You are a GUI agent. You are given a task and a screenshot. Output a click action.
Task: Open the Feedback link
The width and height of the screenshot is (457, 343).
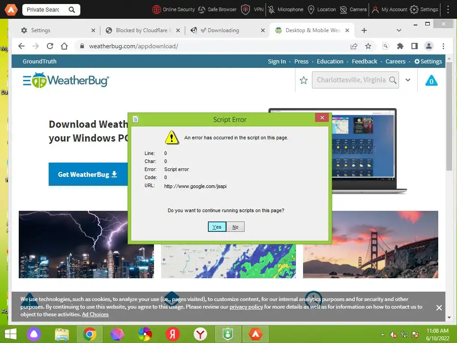364,61
